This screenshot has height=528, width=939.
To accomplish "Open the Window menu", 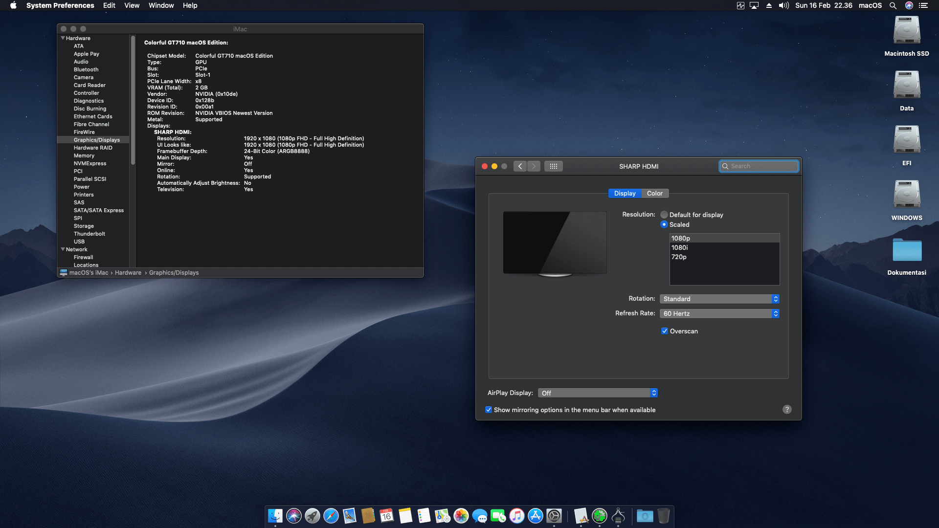I will click(161, 5).
